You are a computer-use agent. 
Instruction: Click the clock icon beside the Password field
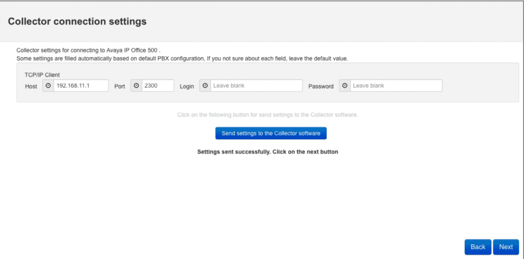[x=345, y=85]
